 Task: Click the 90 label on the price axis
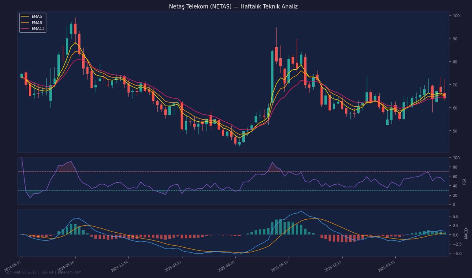(x=455, y=39)
